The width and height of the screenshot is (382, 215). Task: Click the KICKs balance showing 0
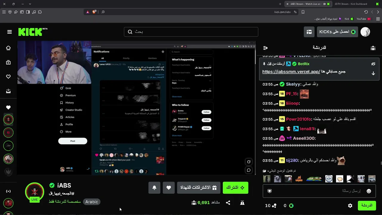[x=289, y=205]
